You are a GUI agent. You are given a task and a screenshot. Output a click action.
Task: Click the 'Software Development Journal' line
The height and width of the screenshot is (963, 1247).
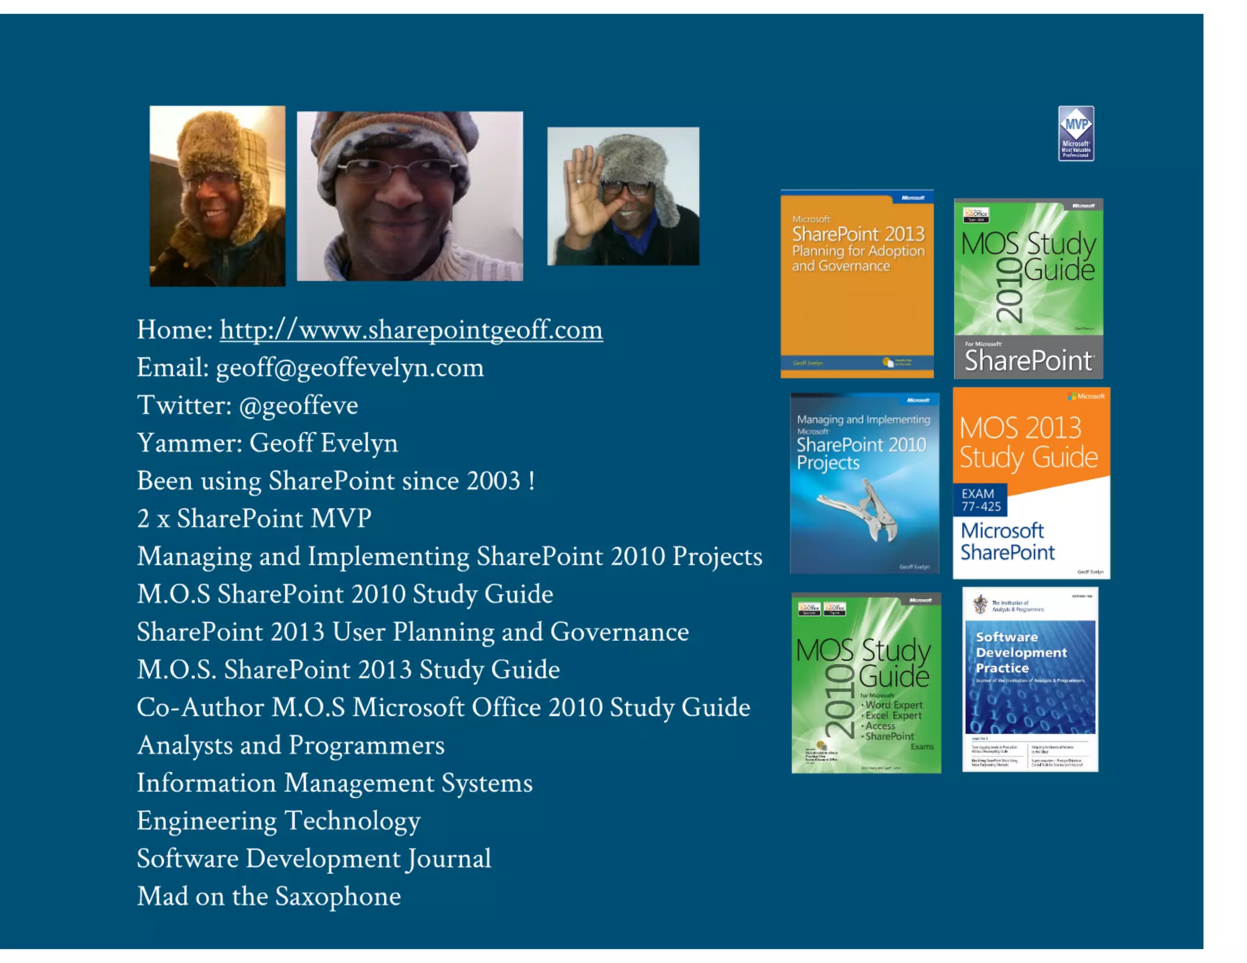314,859
